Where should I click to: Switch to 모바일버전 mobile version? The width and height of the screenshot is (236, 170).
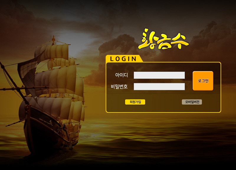(192, 102)
